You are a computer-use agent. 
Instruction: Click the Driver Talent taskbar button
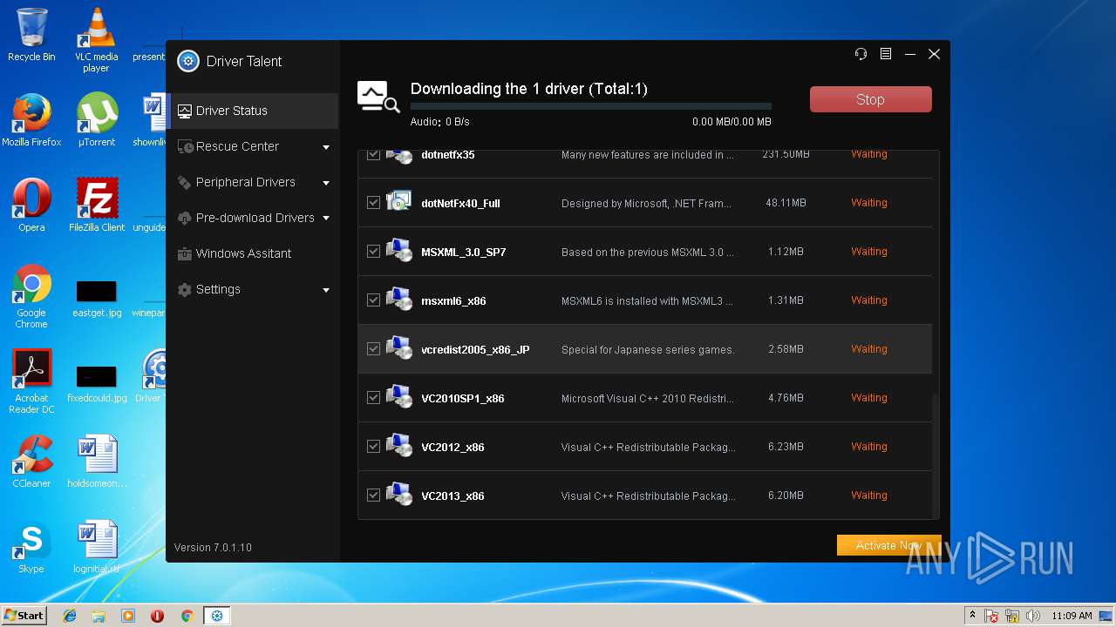coord(217,616)
